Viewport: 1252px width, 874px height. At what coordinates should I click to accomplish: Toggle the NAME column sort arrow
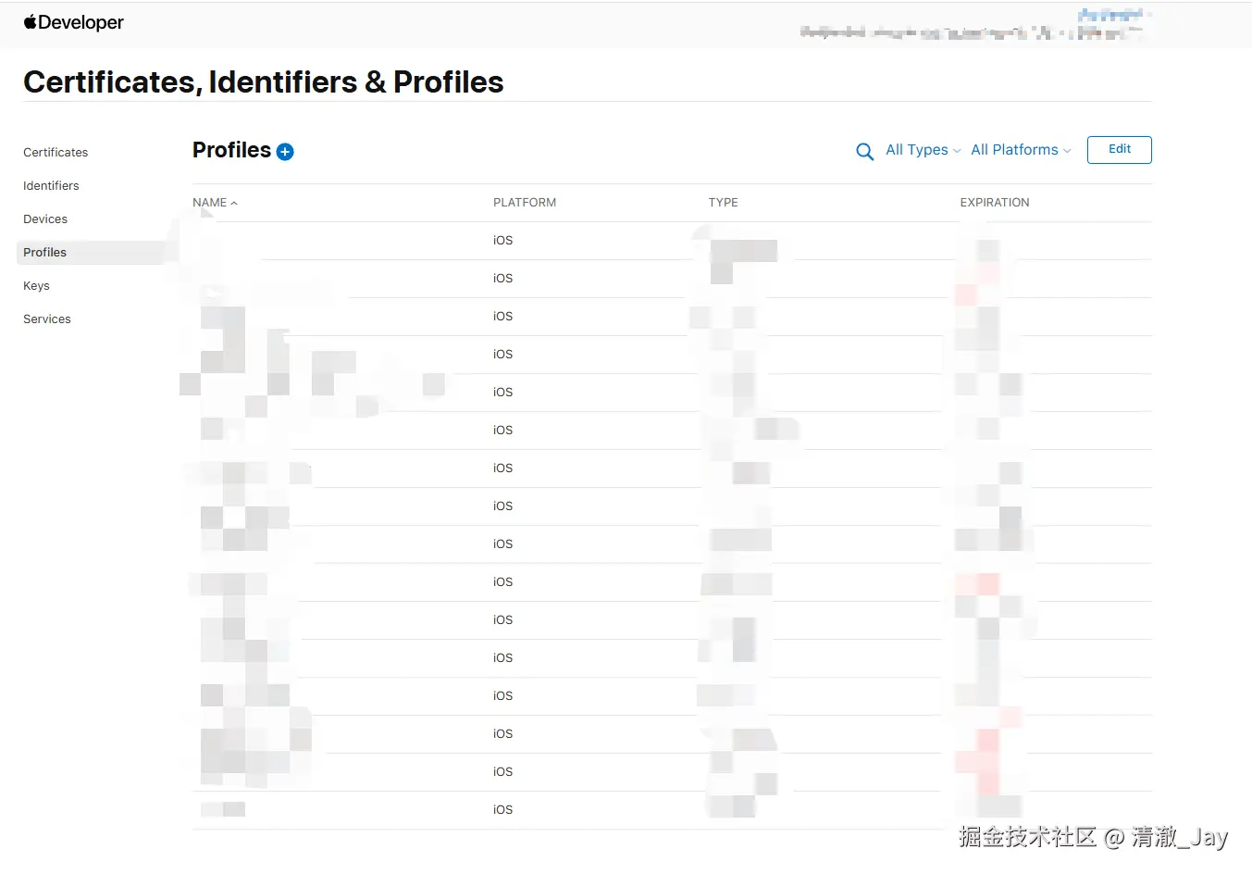[234, 203]
